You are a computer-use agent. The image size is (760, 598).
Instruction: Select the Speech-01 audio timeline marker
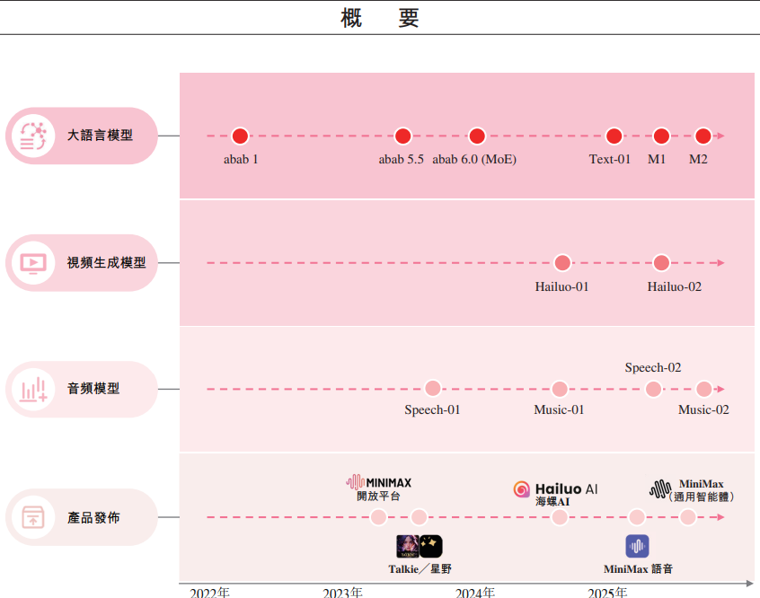433,389
